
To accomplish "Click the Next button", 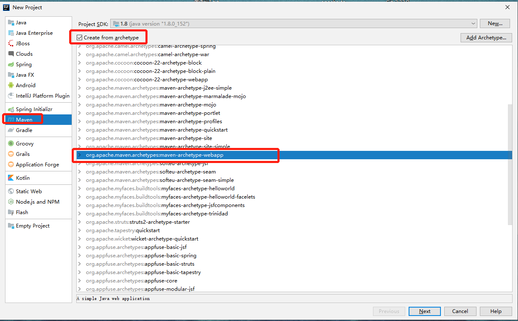I will tap(425, 311).
